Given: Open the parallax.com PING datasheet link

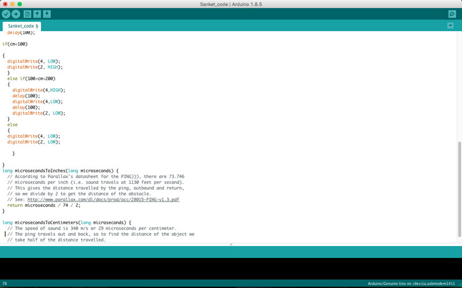Looking at the screenshot, I should coord(103,199).
